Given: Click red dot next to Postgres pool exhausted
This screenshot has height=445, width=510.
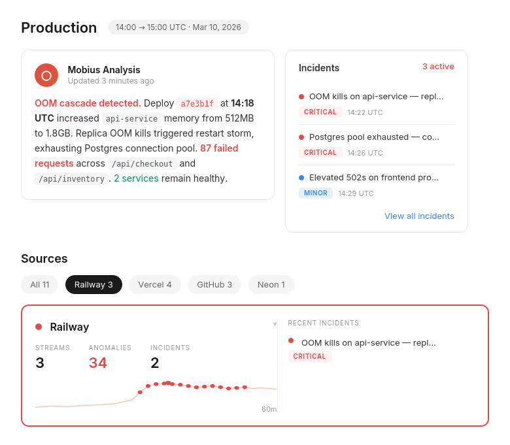Looking at the screenshot, I should click(301, 137).
